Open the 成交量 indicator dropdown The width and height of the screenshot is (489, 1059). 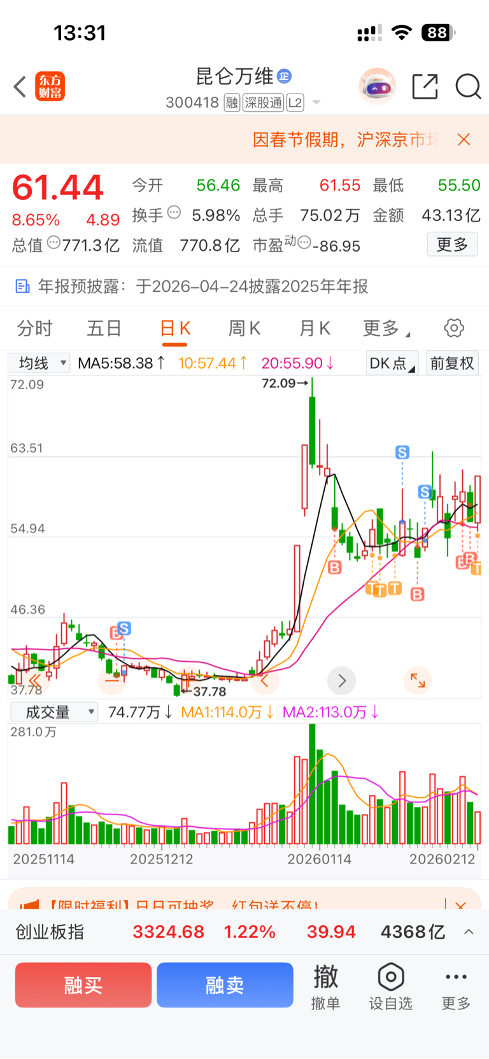54,712
